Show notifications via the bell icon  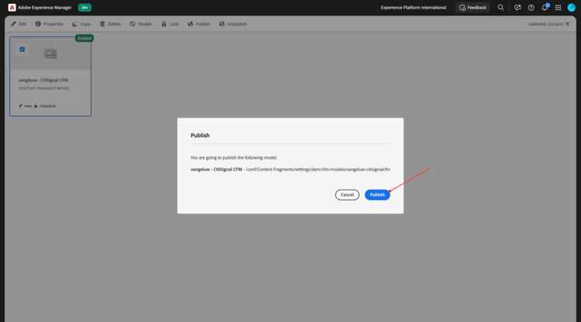[545, 8]
